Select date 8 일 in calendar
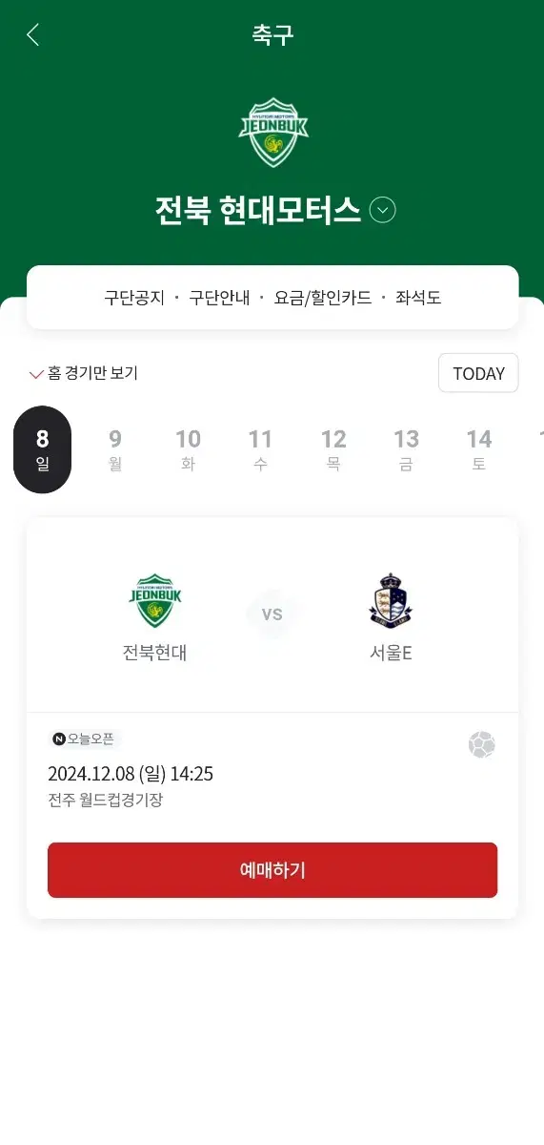 [x=42, y=449]
